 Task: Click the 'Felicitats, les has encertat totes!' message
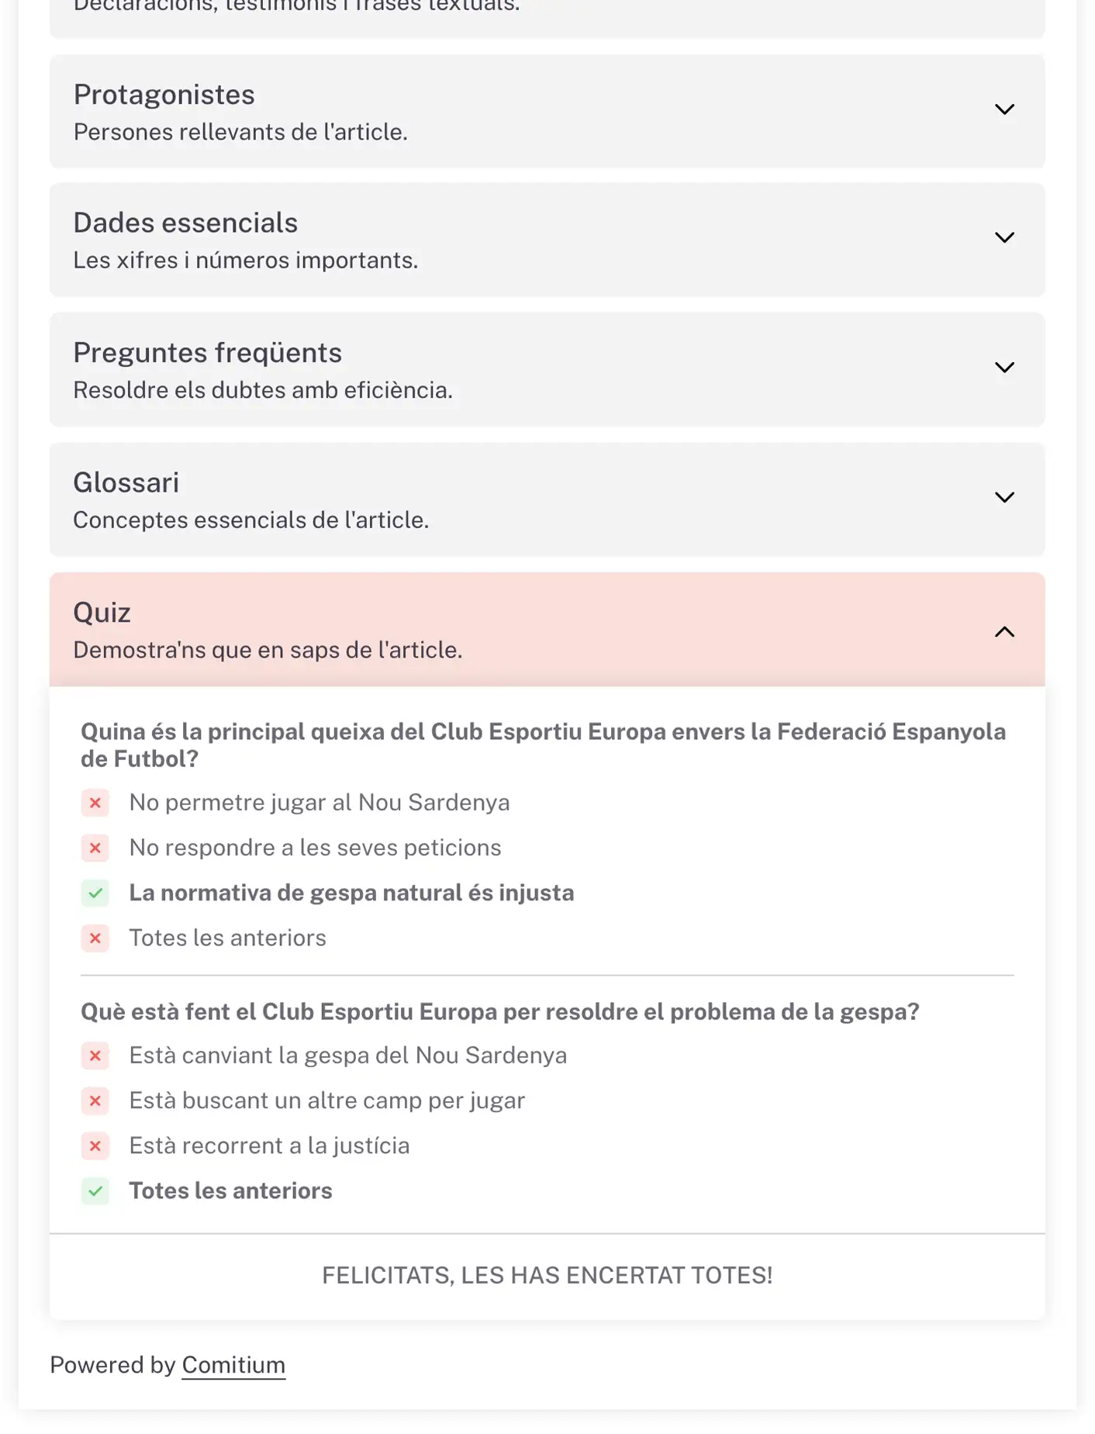tap(547, 1275)
